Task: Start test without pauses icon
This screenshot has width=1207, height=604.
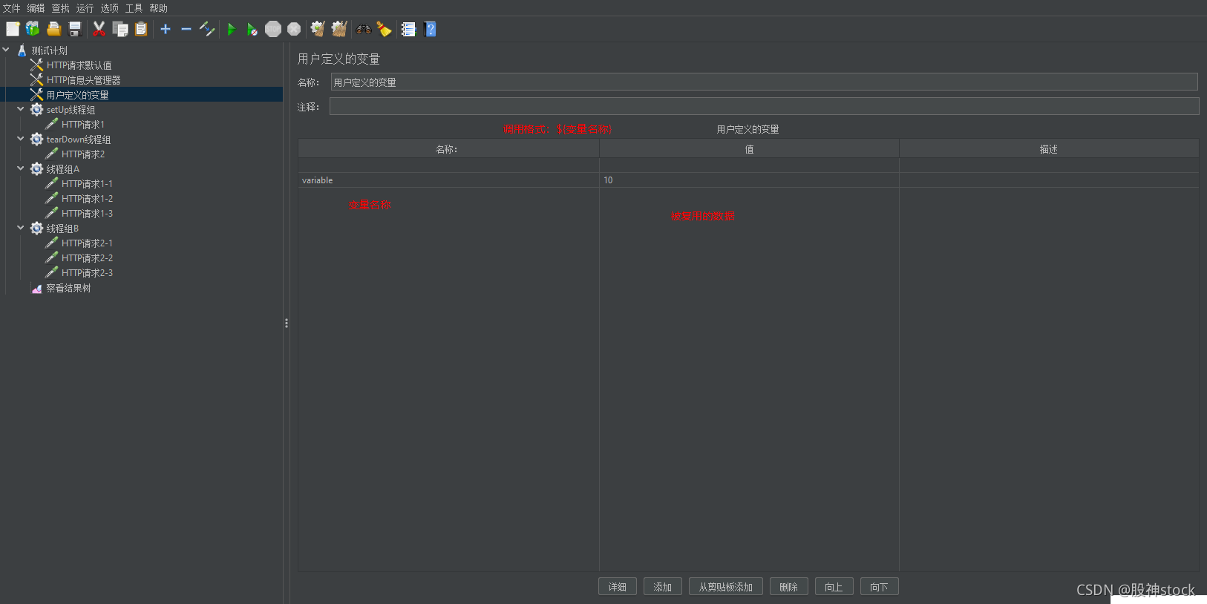Action: (x=252, y=29)
